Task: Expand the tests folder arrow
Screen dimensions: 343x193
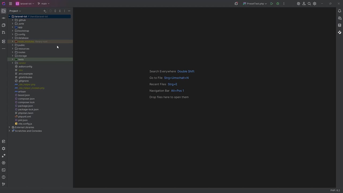Action: tap(13, 60)
